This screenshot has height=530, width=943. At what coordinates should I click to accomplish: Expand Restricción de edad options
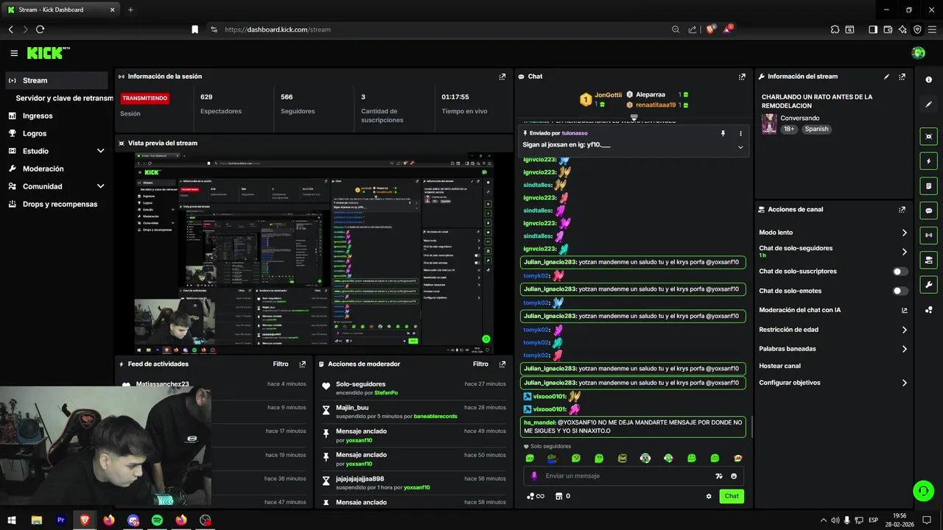point(905,330)
